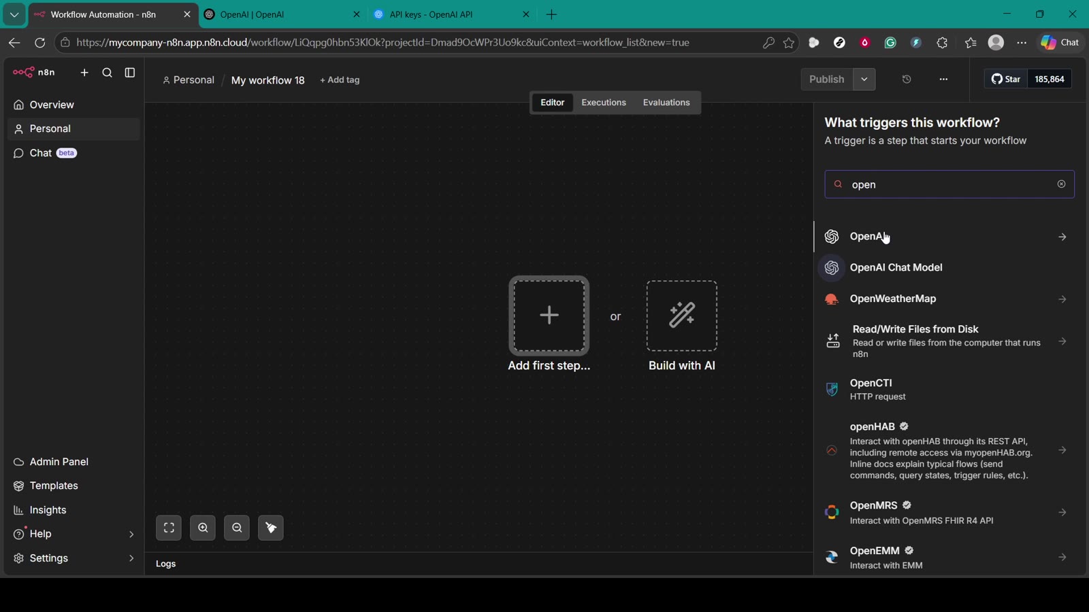The width and height of the screenshot is (1089, 612).
Task: Switch to the Evaluations tab
Action: pos(666,103)
